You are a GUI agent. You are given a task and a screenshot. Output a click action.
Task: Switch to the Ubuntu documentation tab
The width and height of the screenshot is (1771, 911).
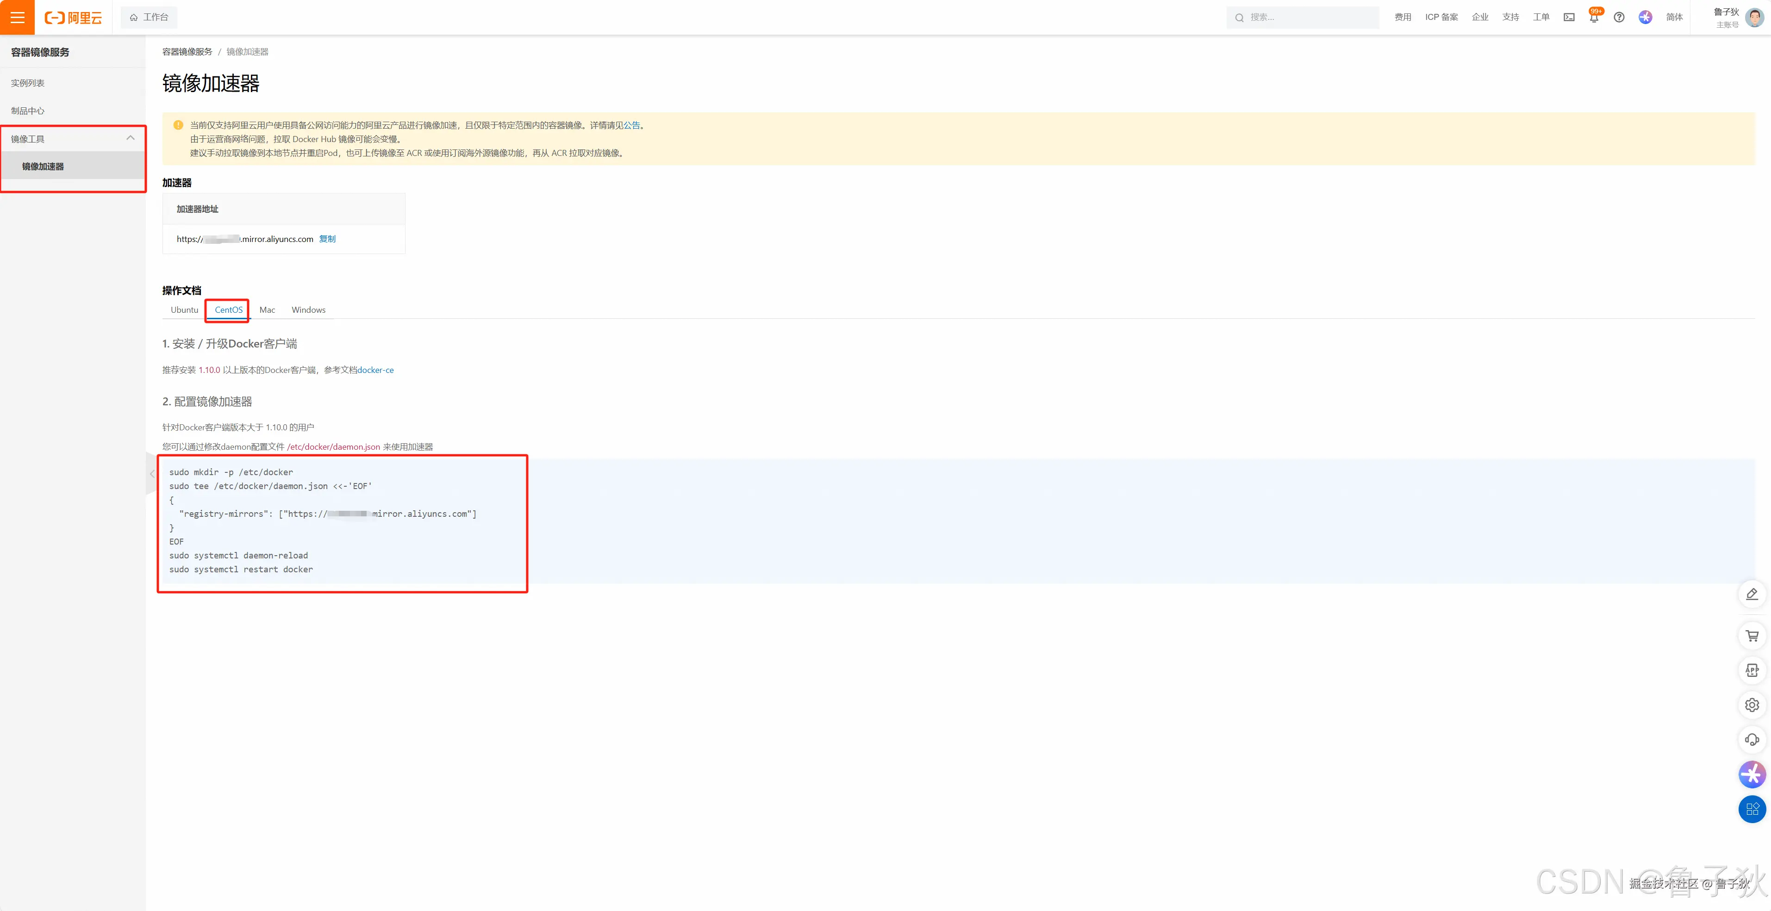[x=184, y=310]
